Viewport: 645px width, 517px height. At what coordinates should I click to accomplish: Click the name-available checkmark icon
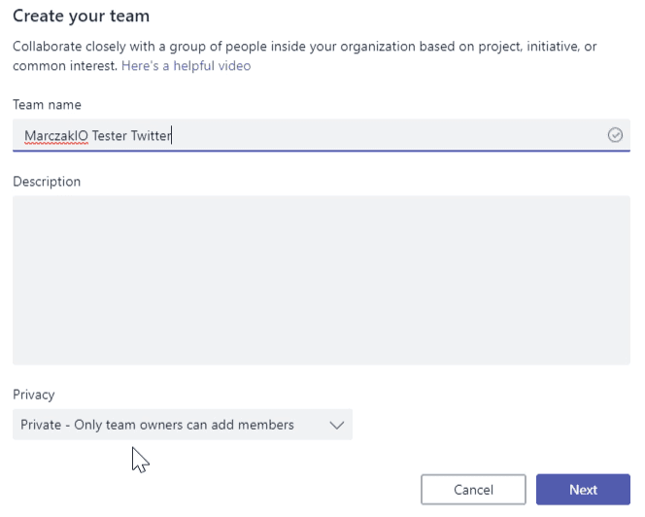614,136
